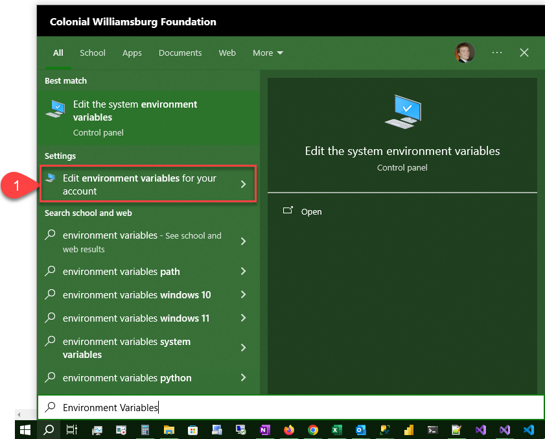Click the large computer icon in preview pane

pos(403,112)
